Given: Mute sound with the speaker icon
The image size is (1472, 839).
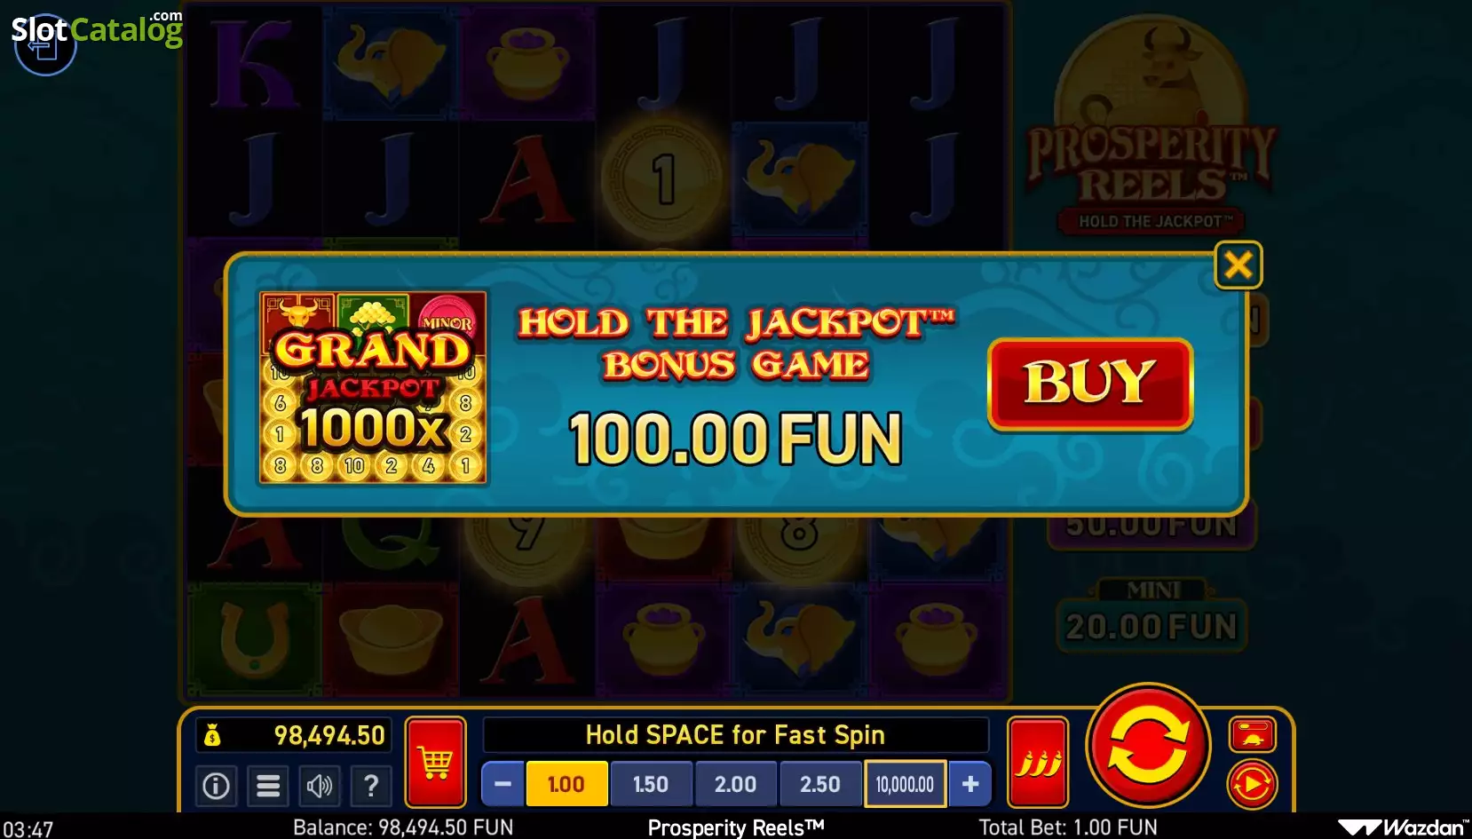Looking at the screenshot, I should click(x=320, y=786).
